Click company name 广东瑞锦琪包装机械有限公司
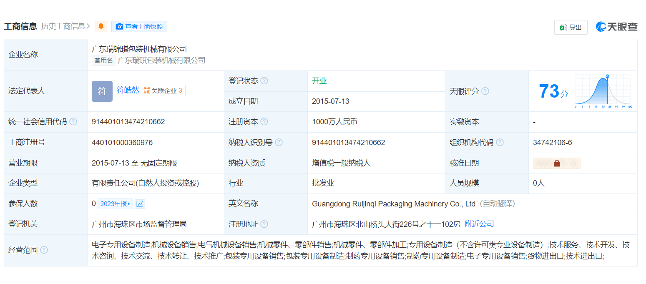This screenshot has height=284, width=646. (139, 49)
